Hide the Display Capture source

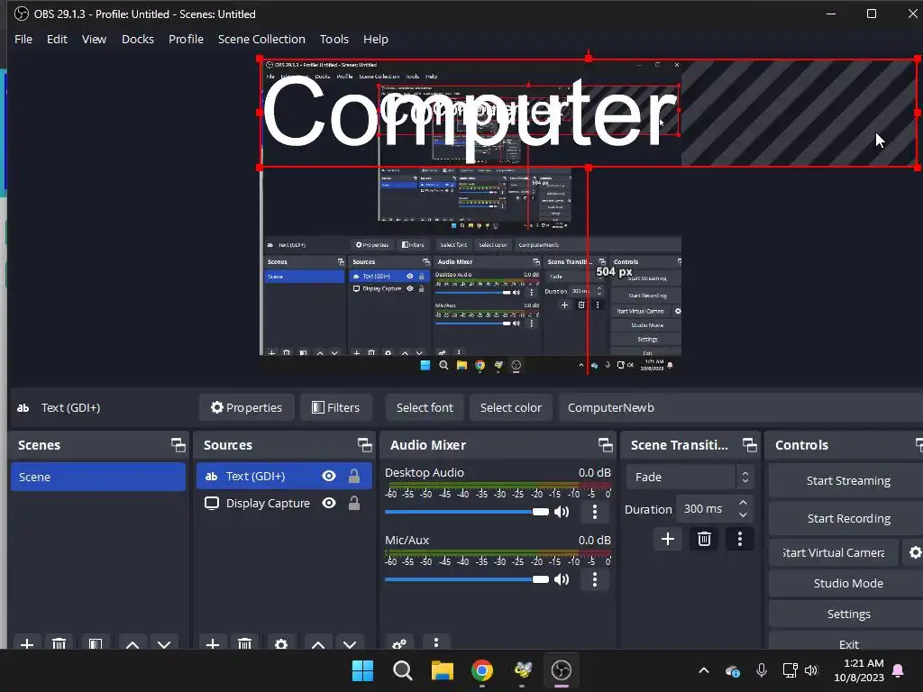[x=329, y=503]
